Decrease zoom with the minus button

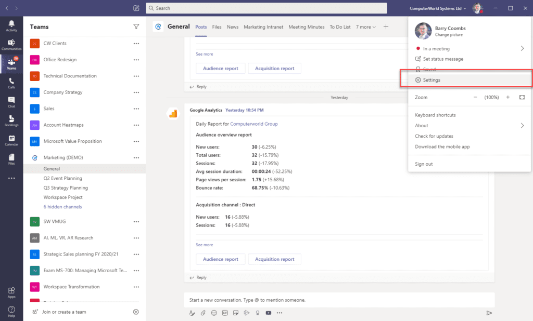coord(476,97)
